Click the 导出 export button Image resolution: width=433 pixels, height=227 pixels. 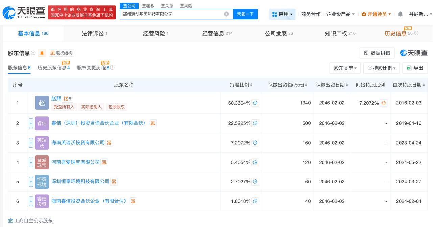415,68
